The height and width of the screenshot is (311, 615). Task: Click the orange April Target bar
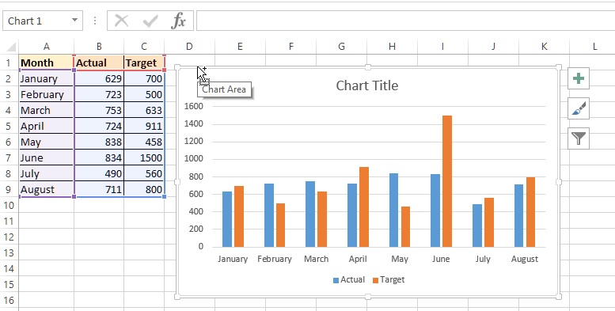[x=364, y=207]
